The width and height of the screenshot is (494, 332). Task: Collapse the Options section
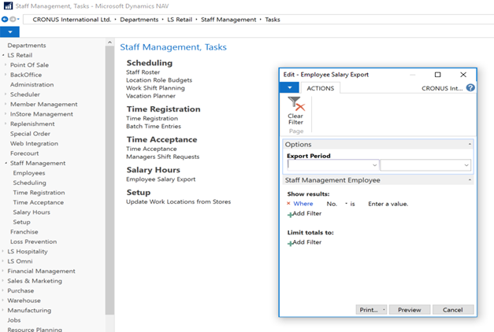coord(470,145)
